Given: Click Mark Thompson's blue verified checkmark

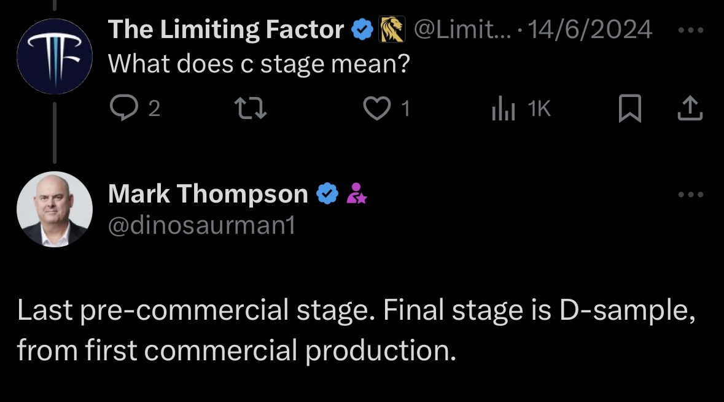Looking at the screenshot, I should point(327,193).
